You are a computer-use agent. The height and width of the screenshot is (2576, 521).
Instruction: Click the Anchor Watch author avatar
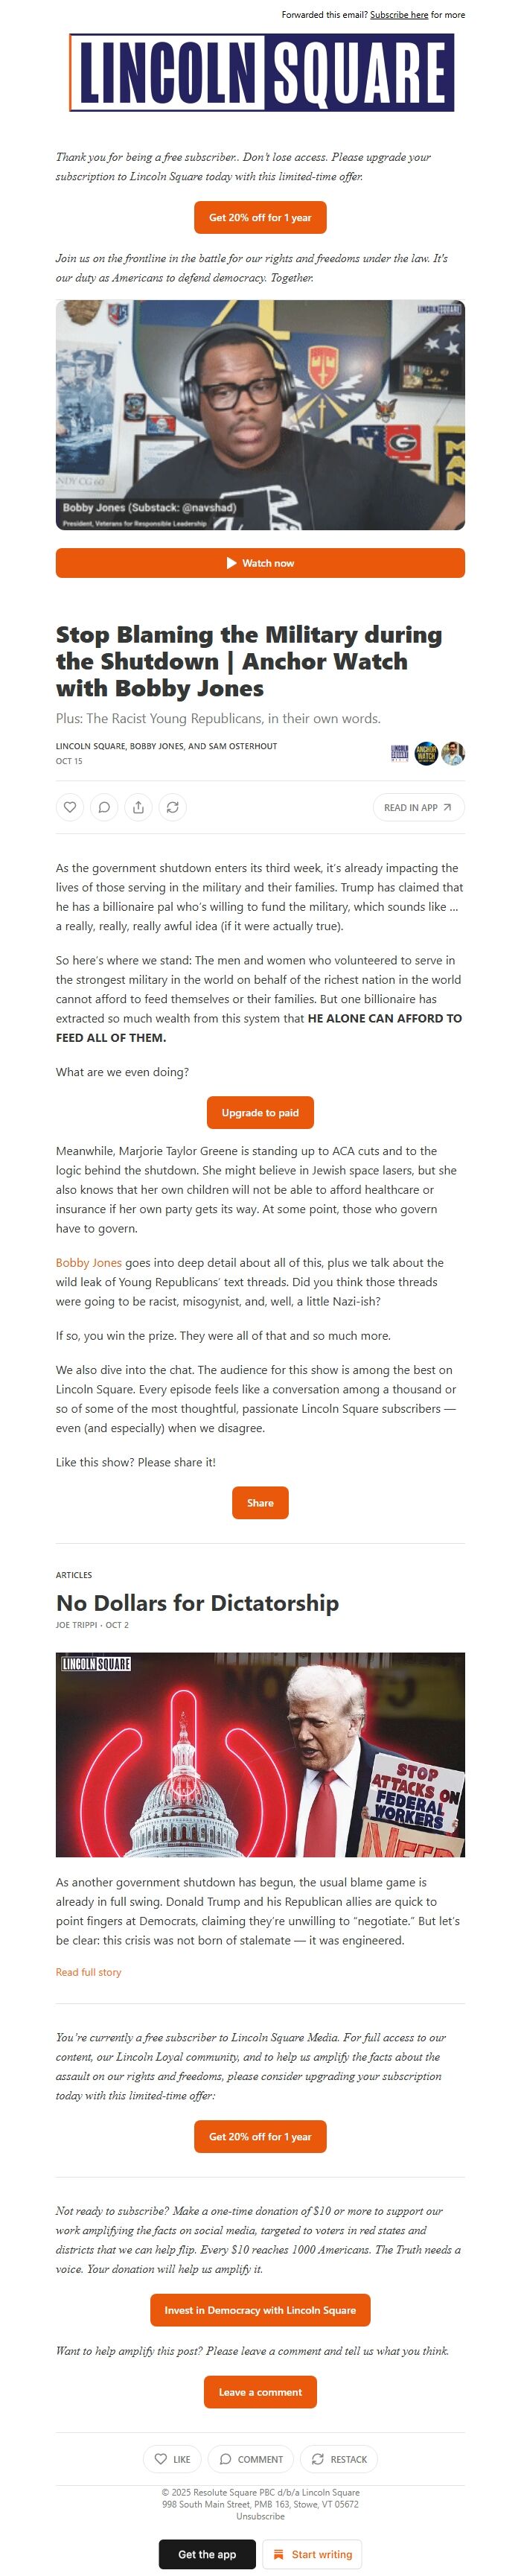(x=426, y=753)
